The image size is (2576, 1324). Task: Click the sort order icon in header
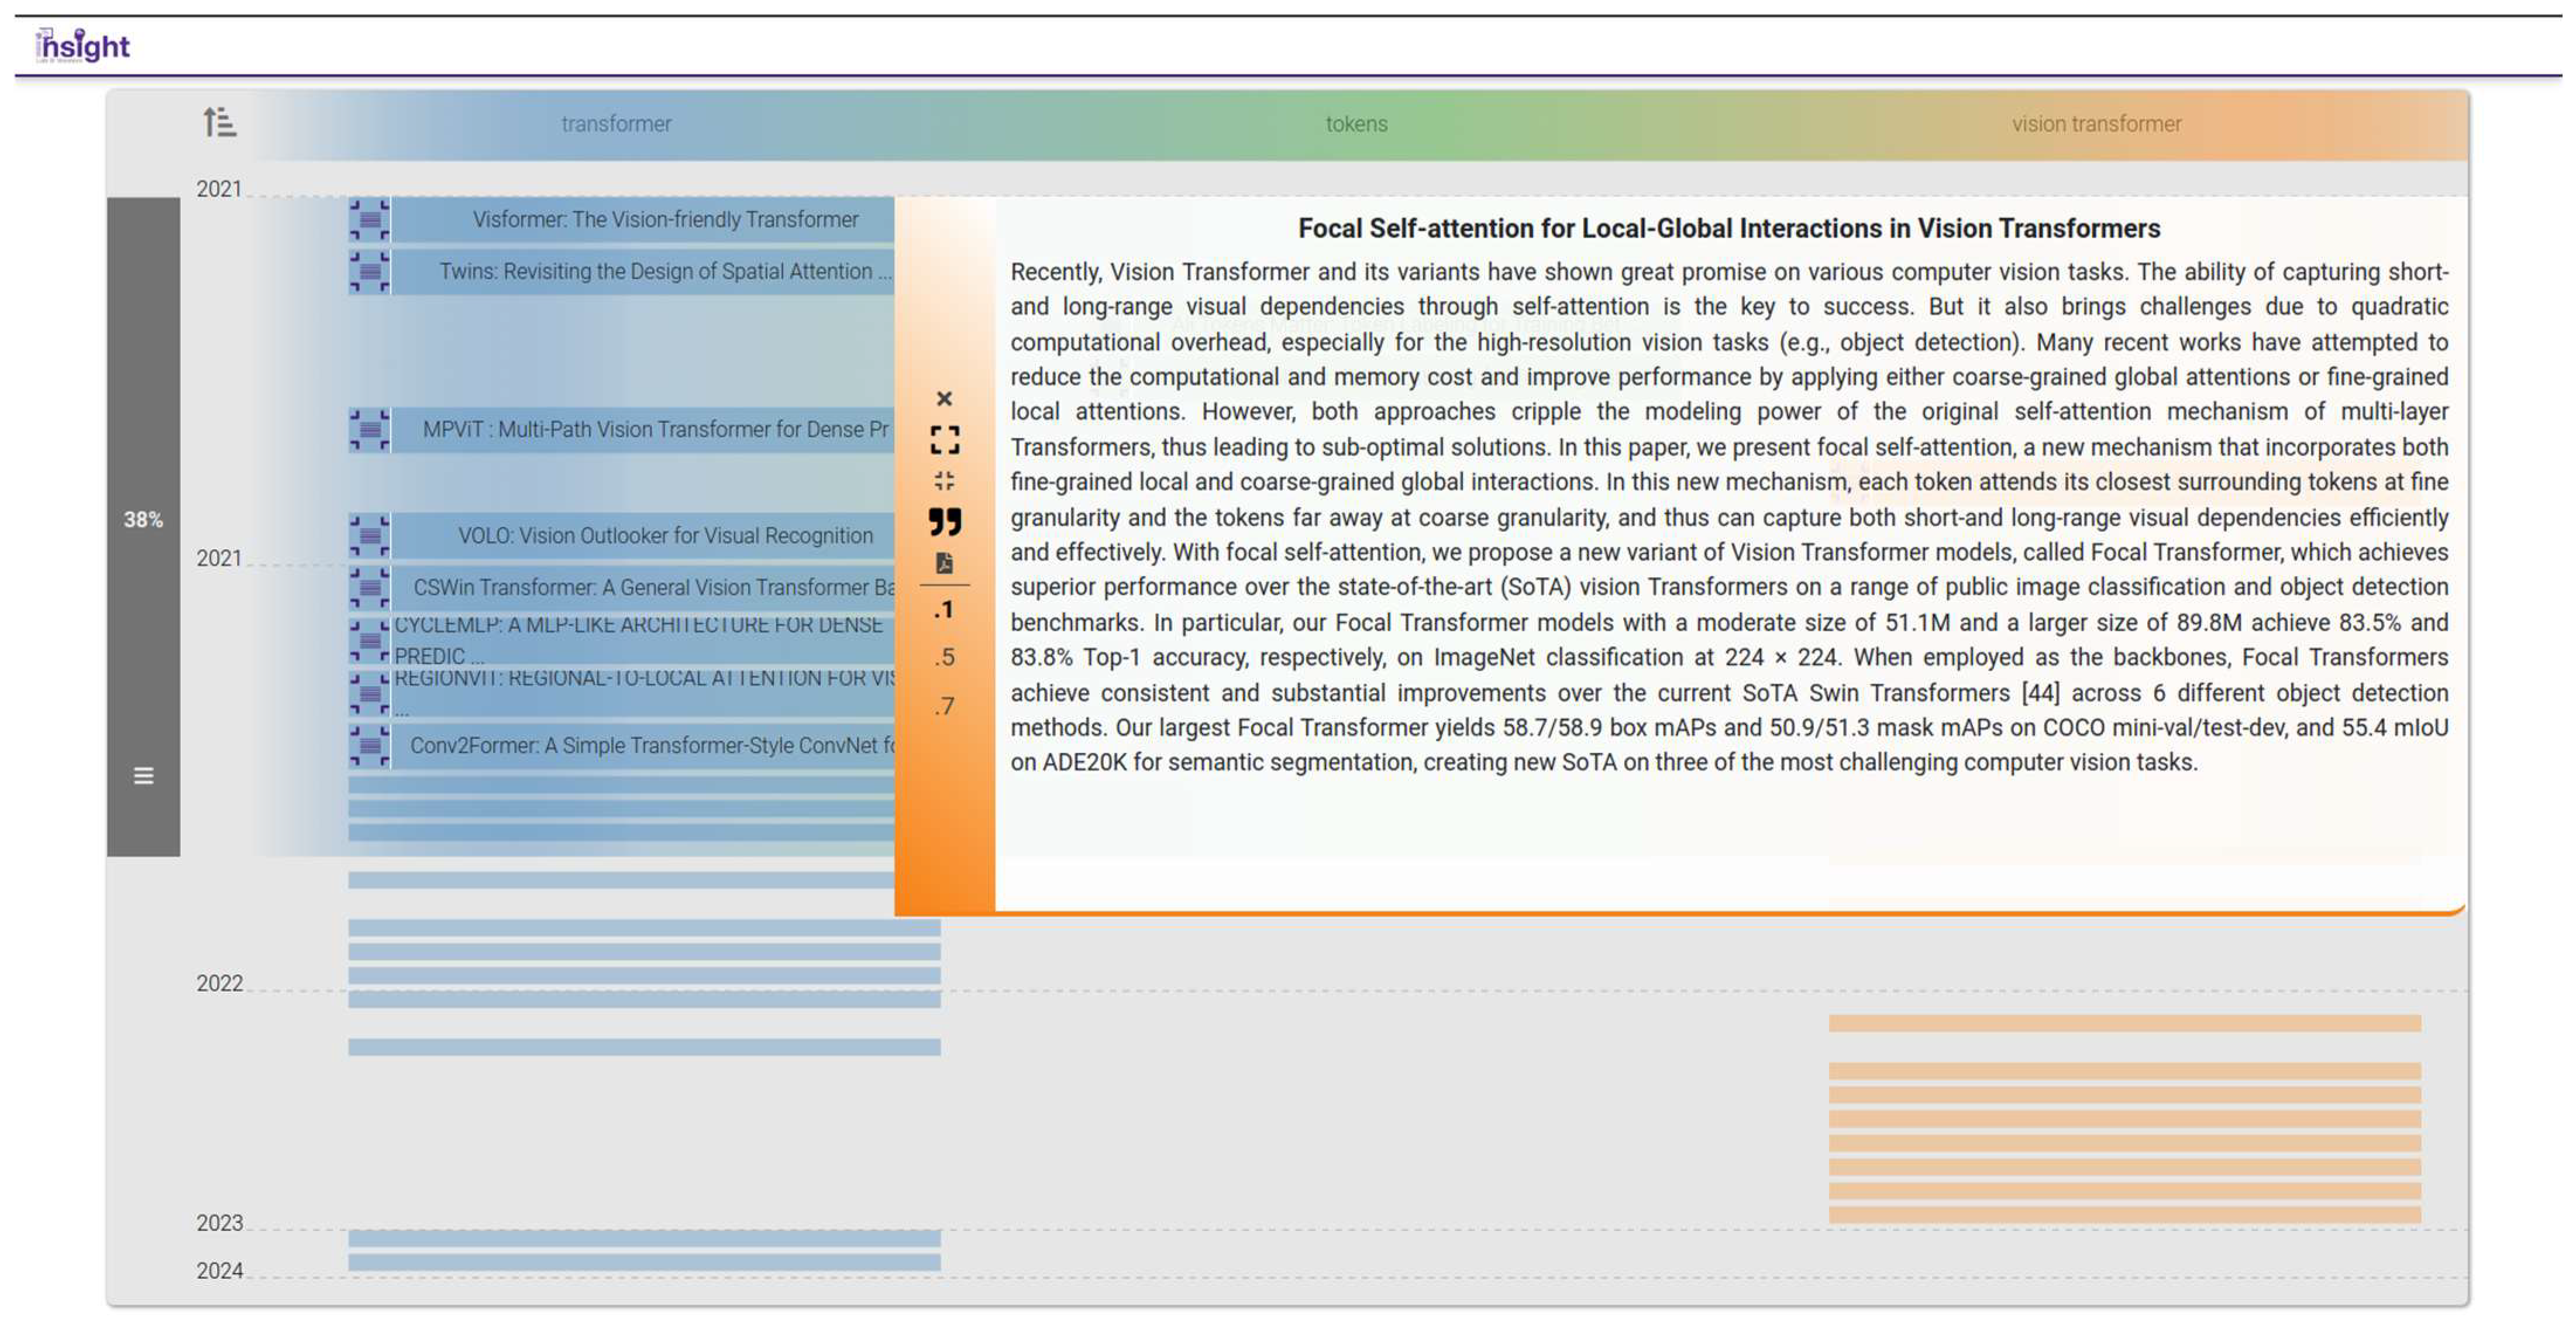pyautogui.click(x=219, y=122)
